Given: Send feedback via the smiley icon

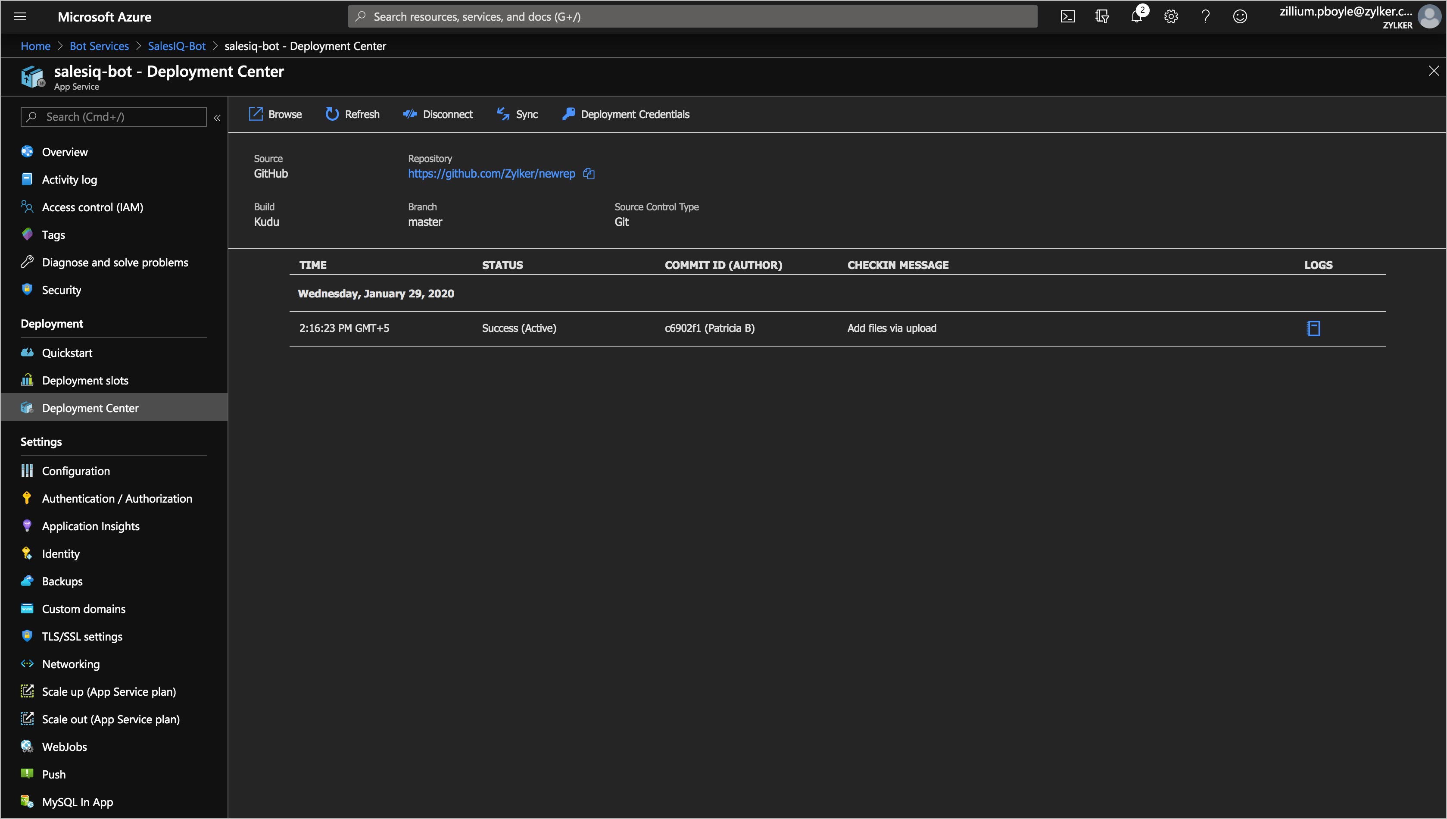Looking at the screenshot, I should (1240, 16).
